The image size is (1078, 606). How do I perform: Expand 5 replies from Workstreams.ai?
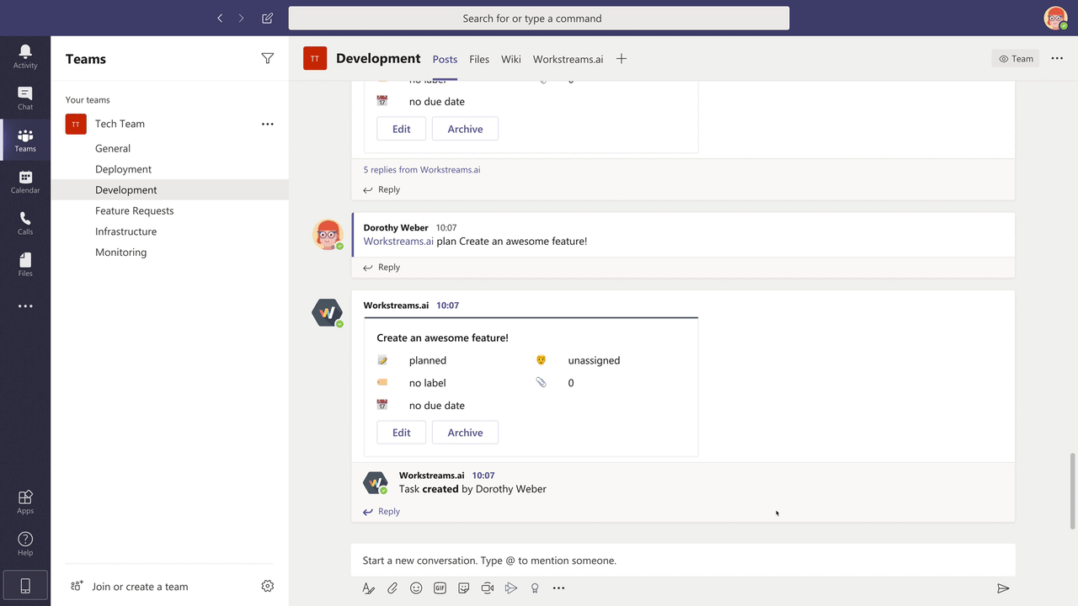422,169
